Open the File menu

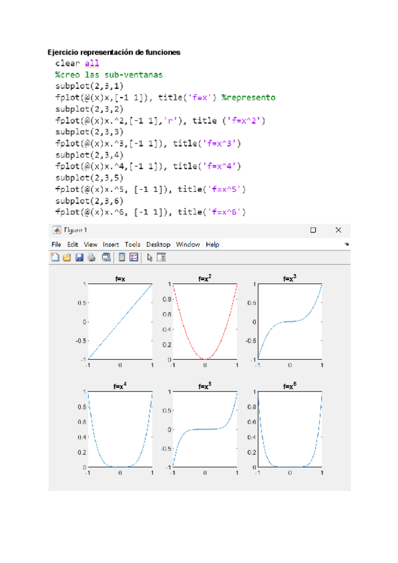click(x=56, y=244)
